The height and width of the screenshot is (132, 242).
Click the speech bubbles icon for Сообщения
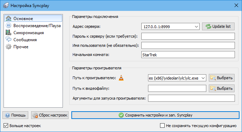coord(8,39)
